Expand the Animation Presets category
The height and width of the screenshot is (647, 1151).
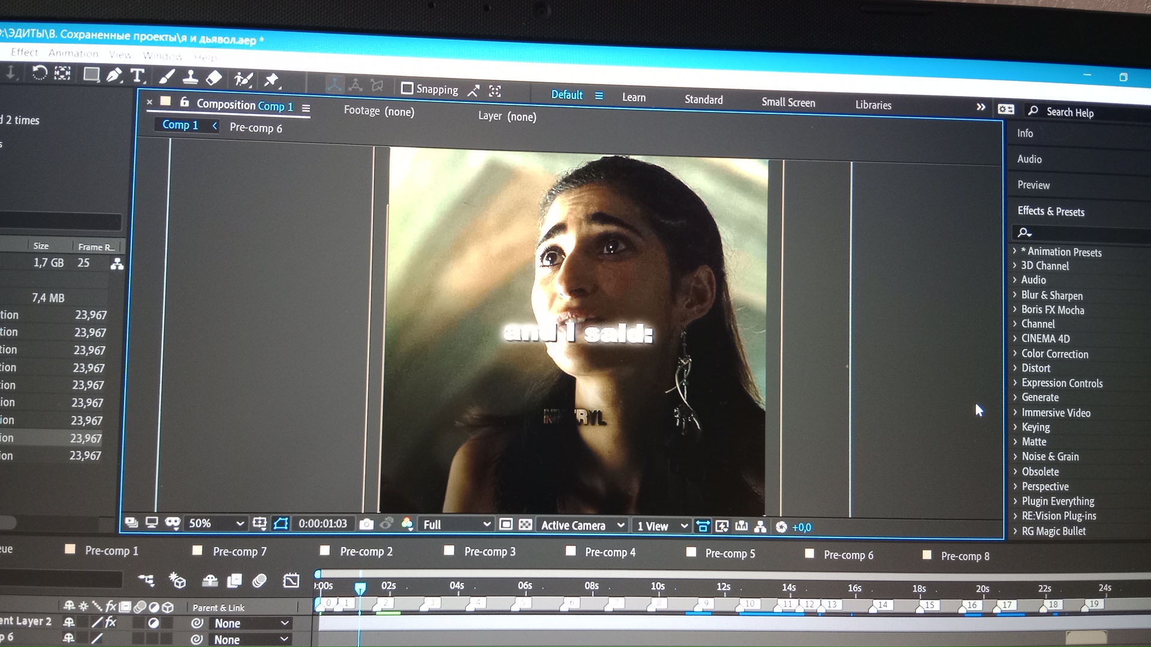[x=1015, y=250]
